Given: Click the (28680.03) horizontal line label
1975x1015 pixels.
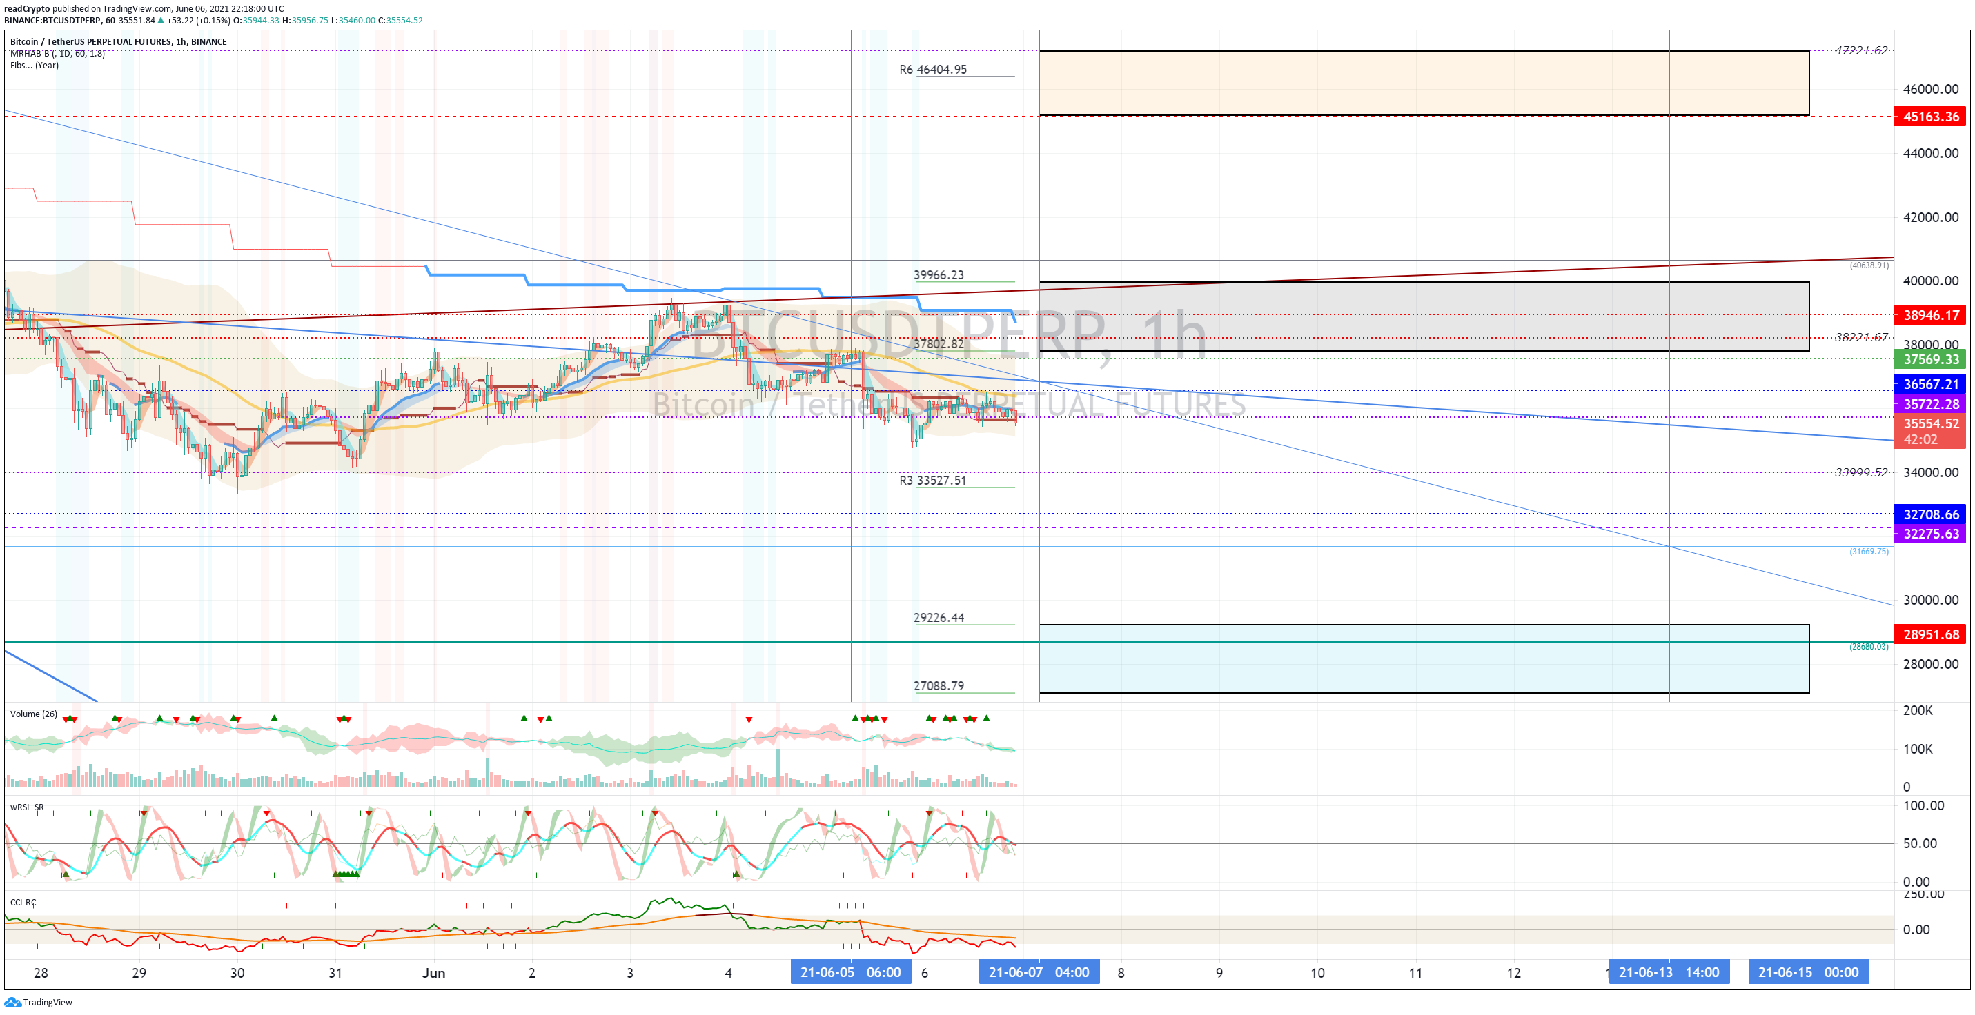Looking at the screenshot, I should point(1869,647).
